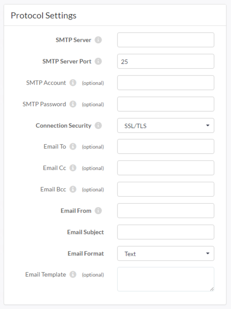Viewport: 231px width, 309px height.
Task: Click the Email Bcc info icon
Action: point(73,189)
